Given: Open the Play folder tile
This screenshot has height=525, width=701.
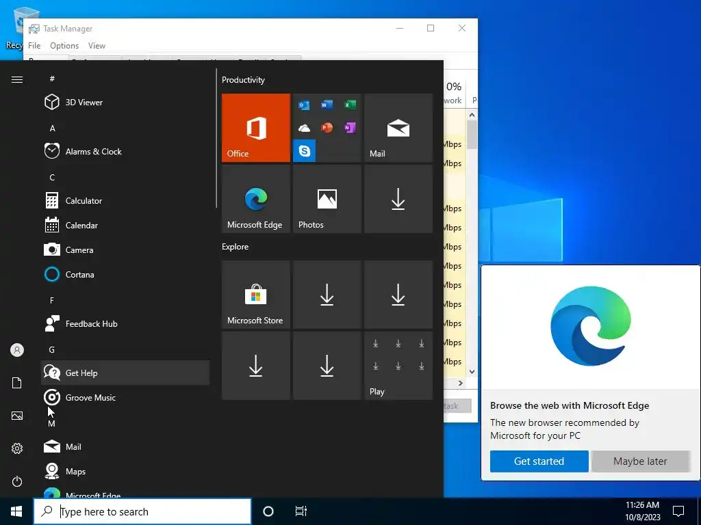Looking at the screenshot, I should (398, 366).
